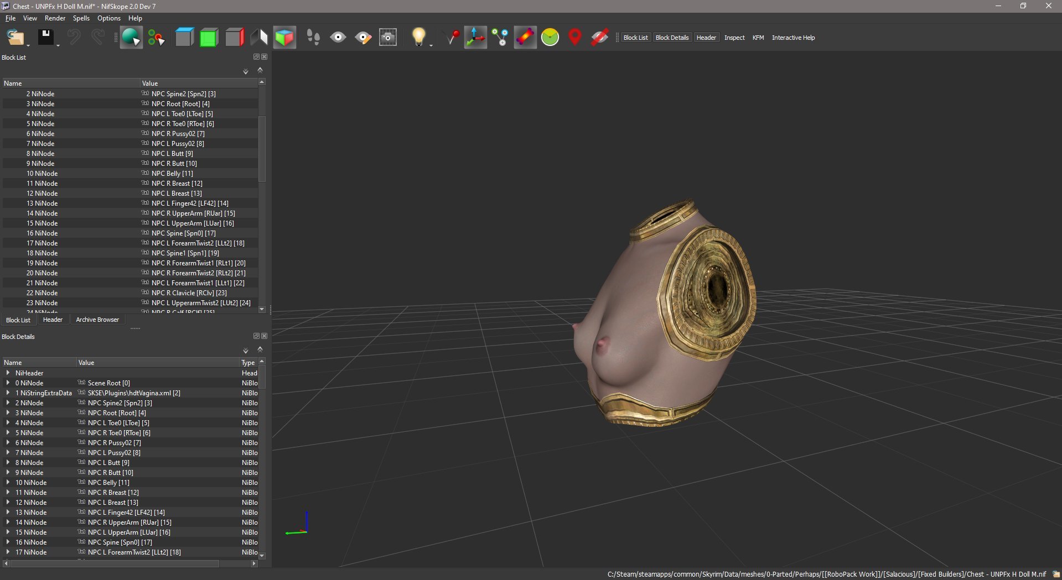Click the Inspect toolbar button
1062x580 pixels.
[x=734, y=38]
